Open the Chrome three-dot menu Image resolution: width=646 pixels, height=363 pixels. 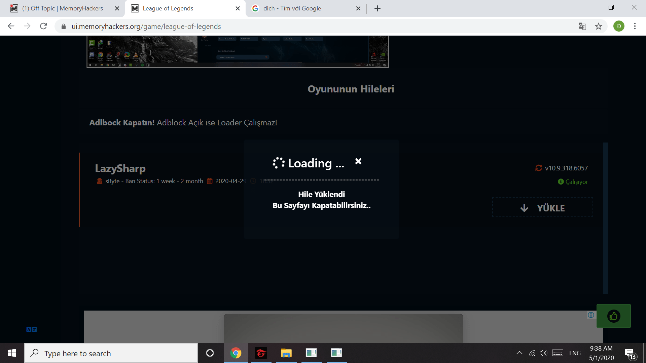click(635, 26)
